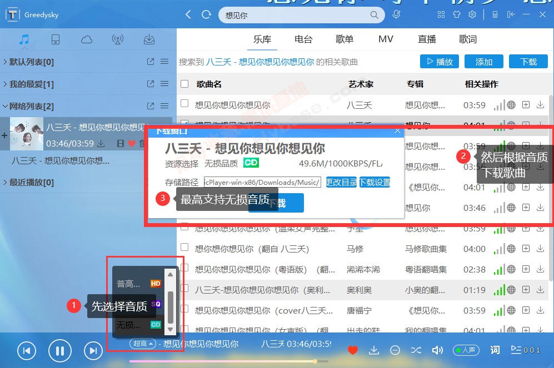Open the apps grid icon
This screenshot has width=554, height=368.
click(441, 14)
